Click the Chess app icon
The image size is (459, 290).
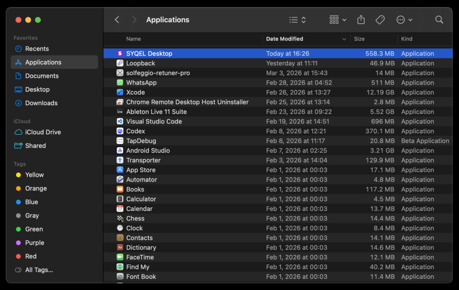pos(120,218)
